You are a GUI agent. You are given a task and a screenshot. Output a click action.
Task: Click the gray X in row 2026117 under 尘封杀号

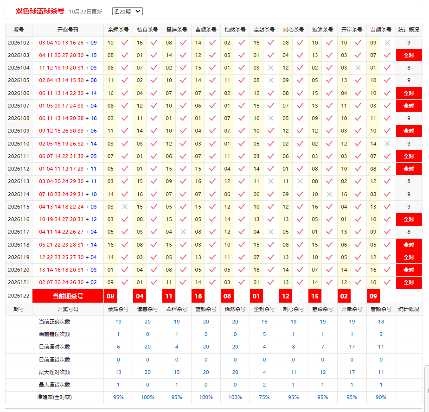point(270,232)
